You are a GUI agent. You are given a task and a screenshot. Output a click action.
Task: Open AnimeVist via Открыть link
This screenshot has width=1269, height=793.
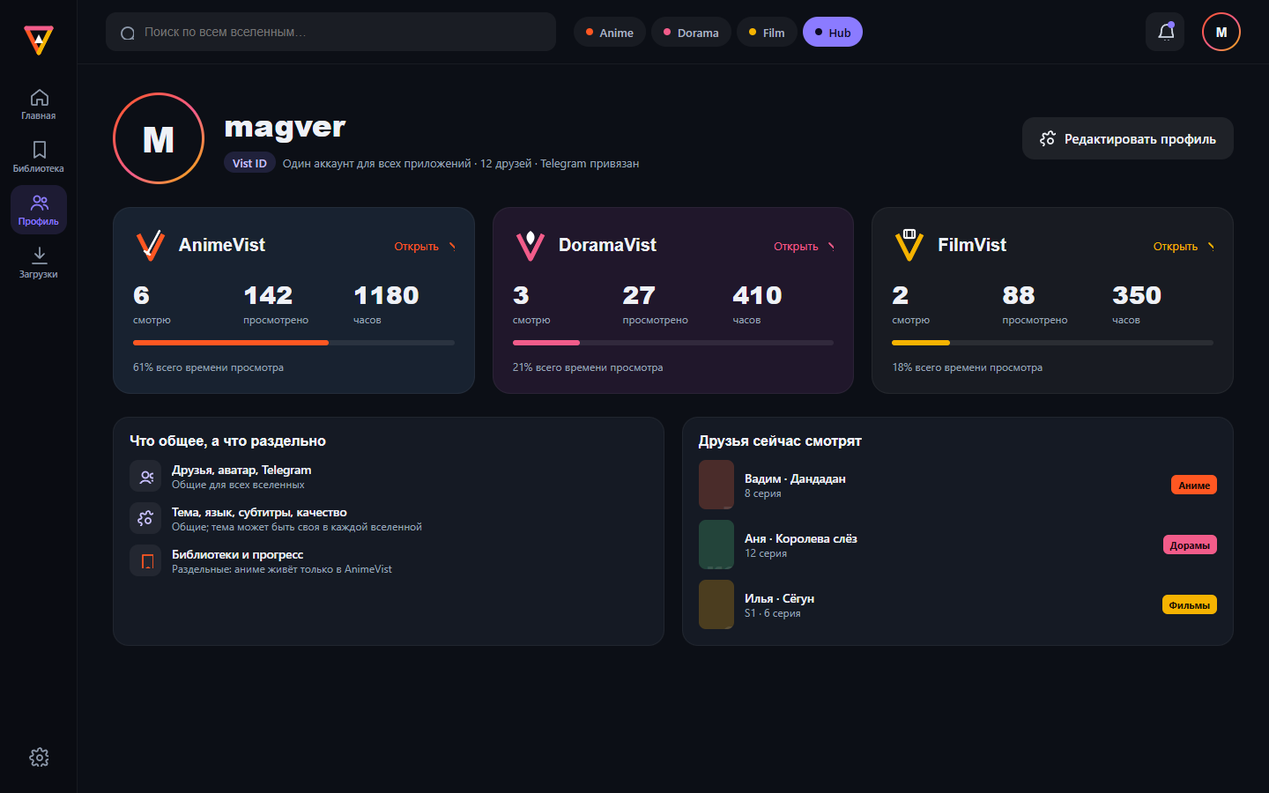tap(425, 246)
